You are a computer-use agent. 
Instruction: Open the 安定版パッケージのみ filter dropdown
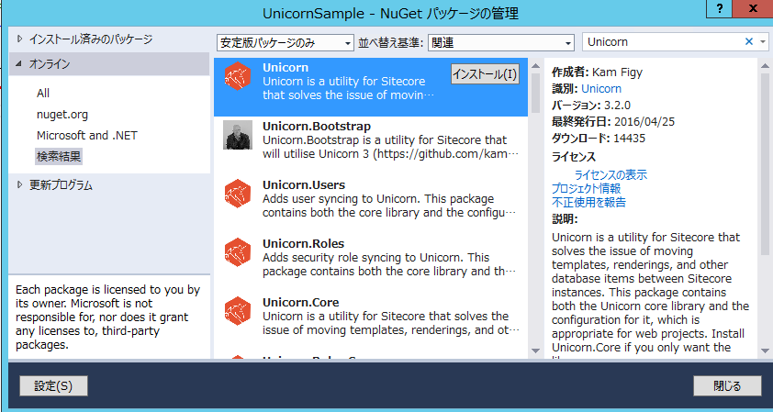coord(286,43)
